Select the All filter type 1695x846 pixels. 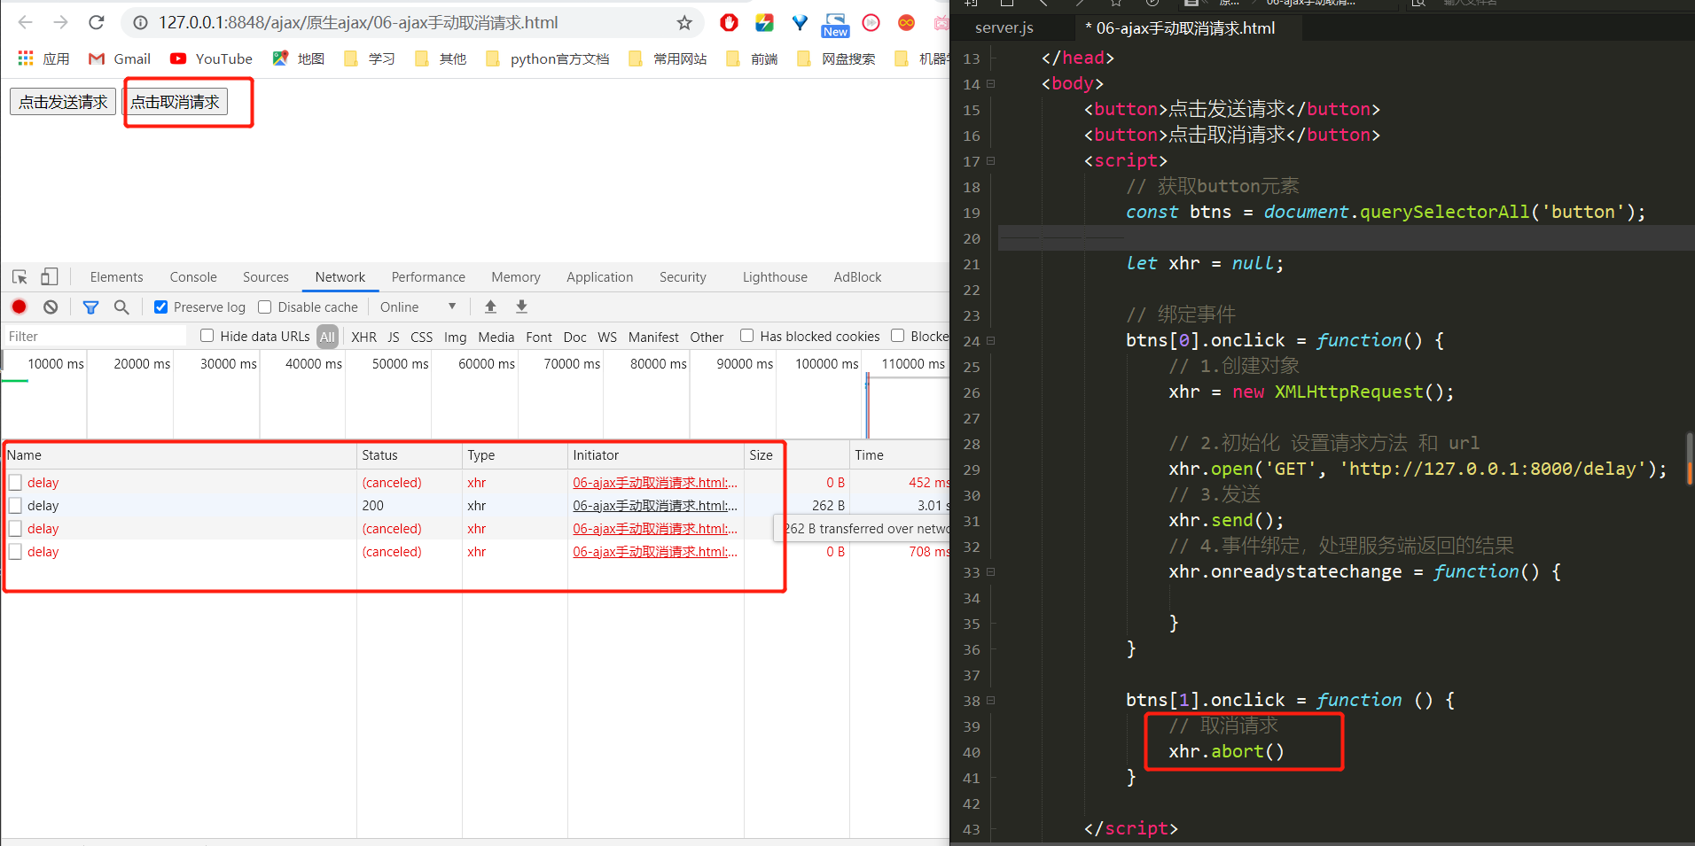pos(327,337)
